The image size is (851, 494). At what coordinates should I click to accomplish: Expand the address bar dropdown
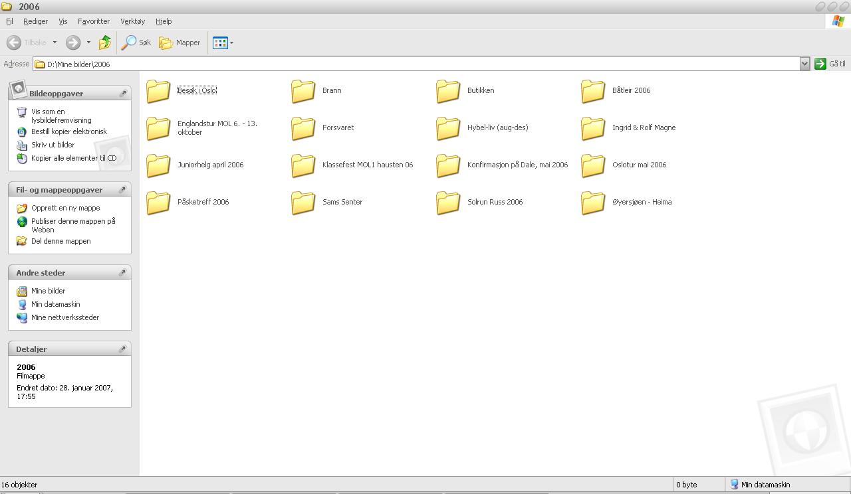coord(804,64)
